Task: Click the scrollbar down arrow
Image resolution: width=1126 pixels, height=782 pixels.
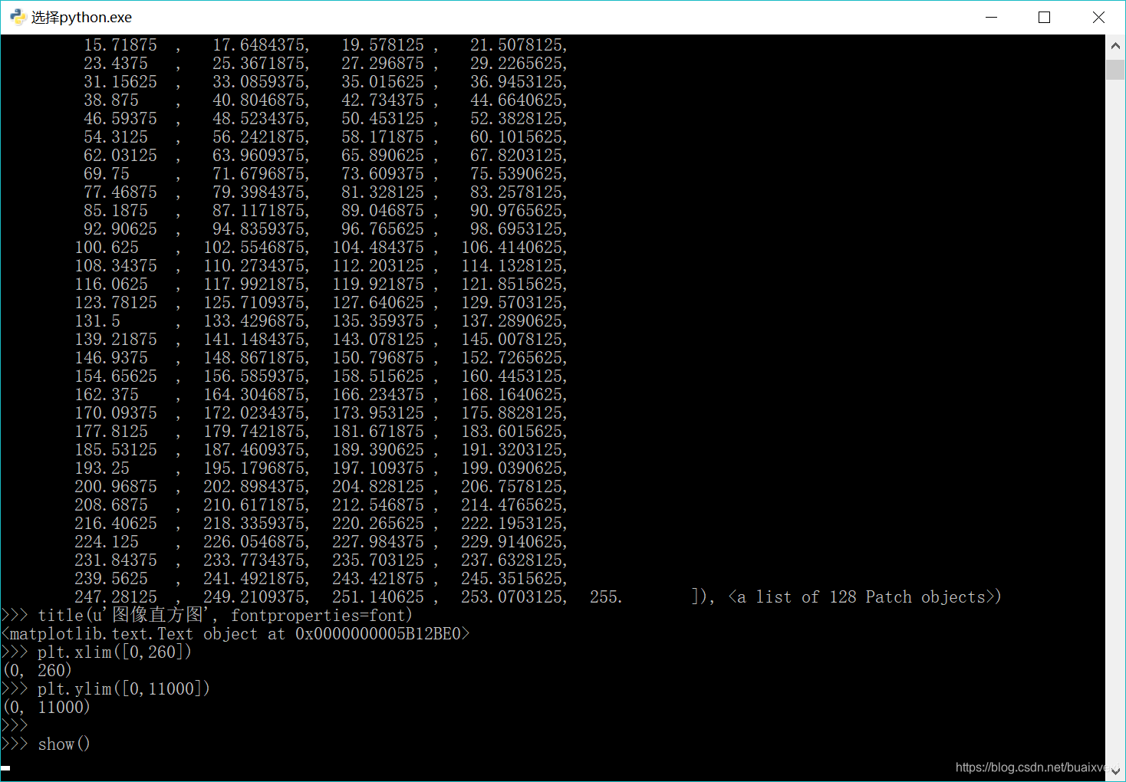Action: pyautogui.click(x=1115, y=771)
